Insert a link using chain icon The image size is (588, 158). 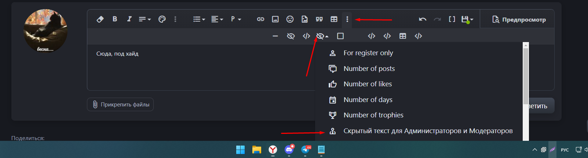[x=260, y=19]
